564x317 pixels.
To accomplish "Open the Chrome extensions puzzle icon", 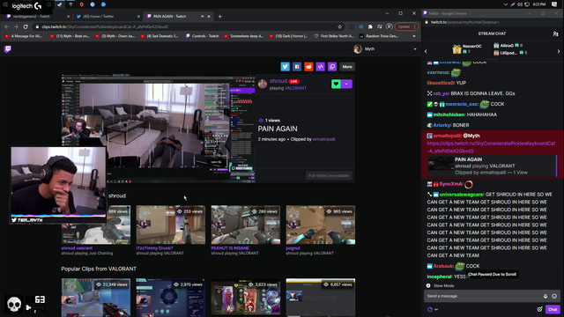I will [370, 26].
